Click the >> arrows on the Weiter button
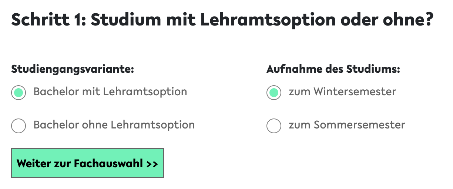The image size is (453, 189). 152,164
